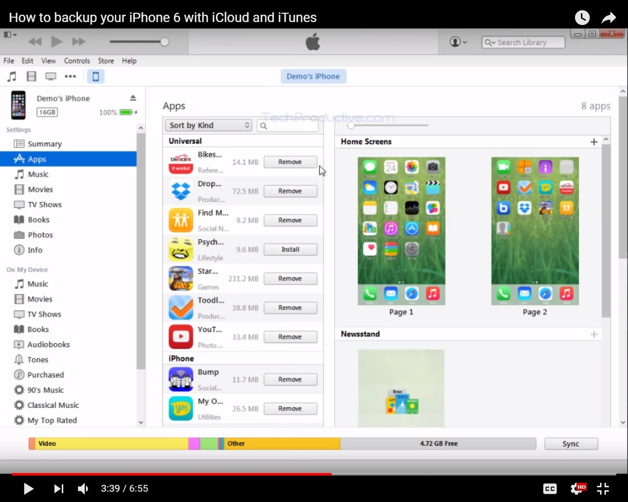Select the Music icon in the iTunes toolbar
The image size is (628, 502).
pos(12,76)
